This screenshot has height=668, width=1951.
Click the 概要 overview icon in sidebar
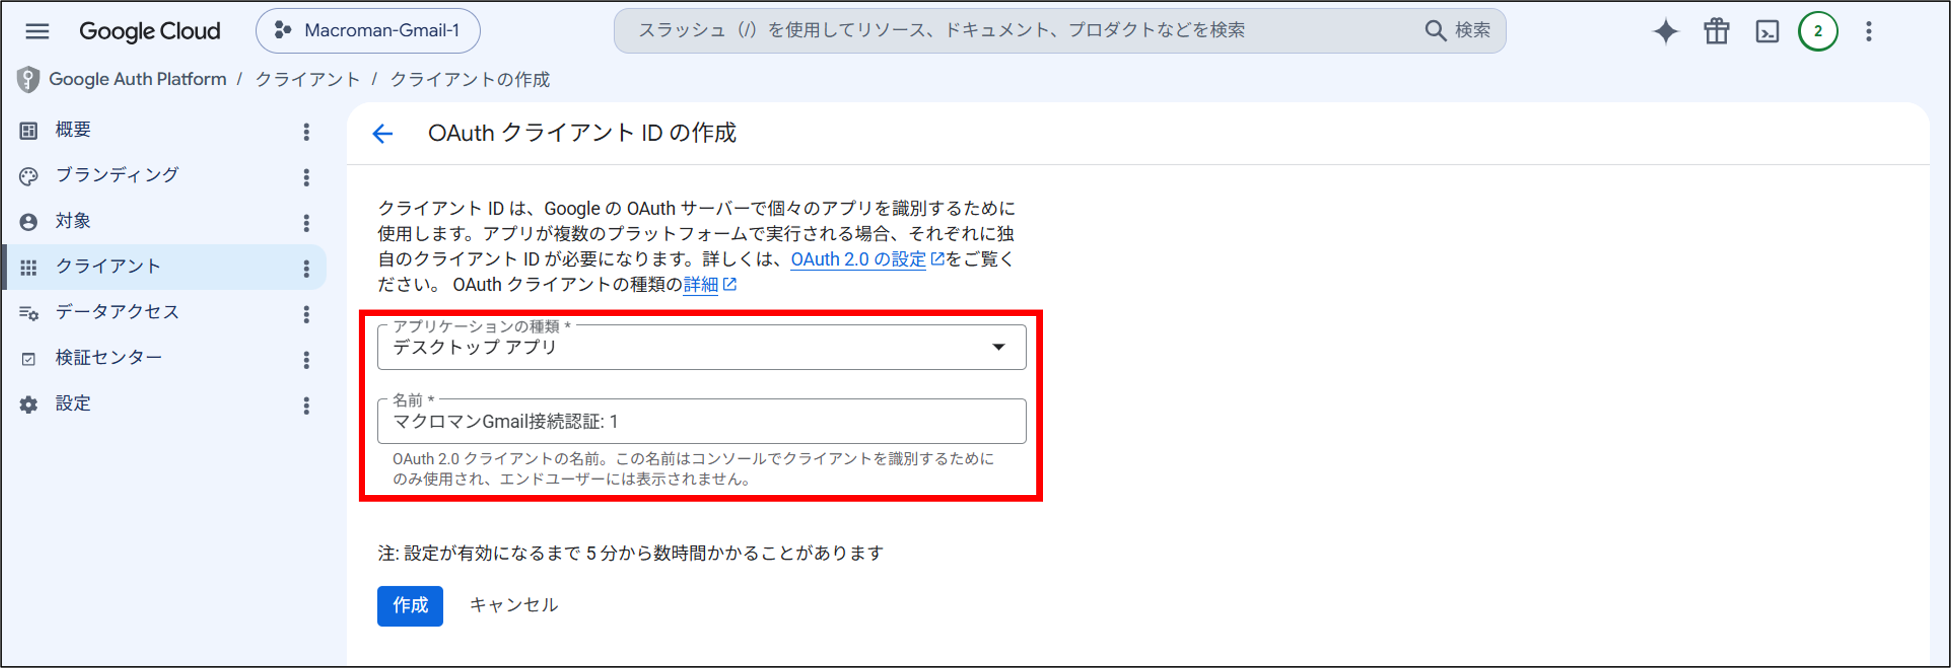(x=28, y=131)
